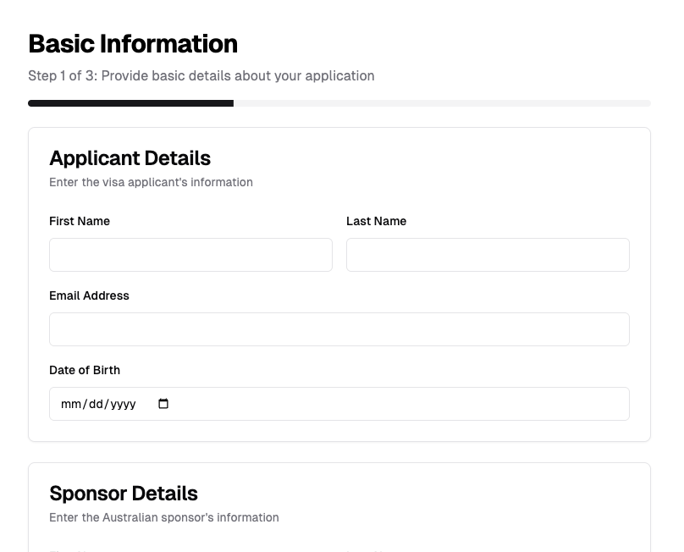Click the Sponsor Details section title
The image size is (684, 552).
[124, 494]
